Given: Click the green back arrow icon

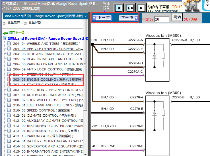Looking at the screenshot, I should click(5, 33).
